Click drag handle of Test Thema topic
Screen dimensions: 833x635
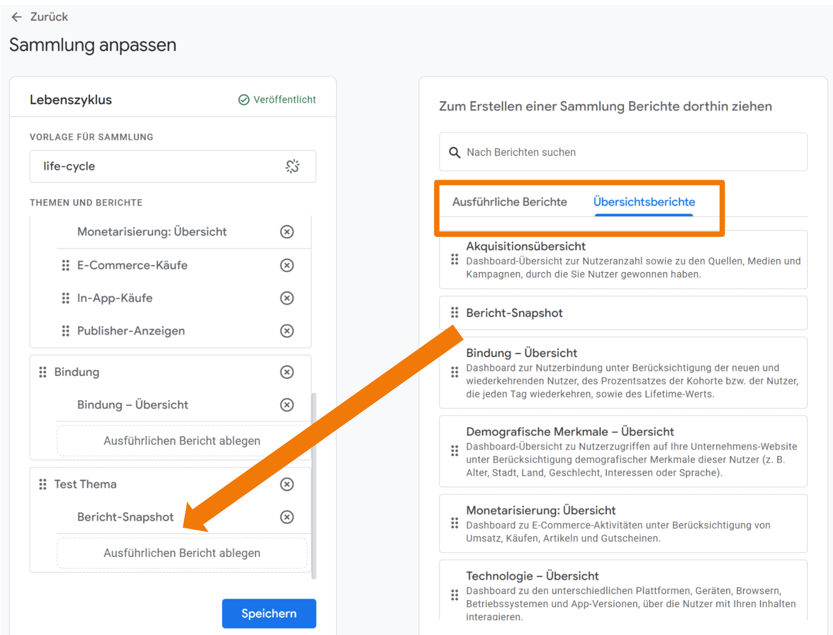[43, 485]
